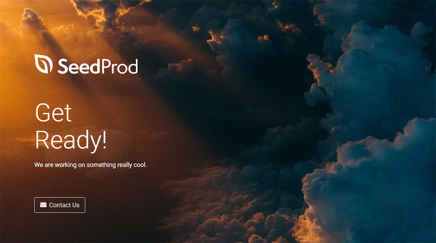Click the exclamation mark after "Ready"
436x243 pixels.
coord(103,140)
